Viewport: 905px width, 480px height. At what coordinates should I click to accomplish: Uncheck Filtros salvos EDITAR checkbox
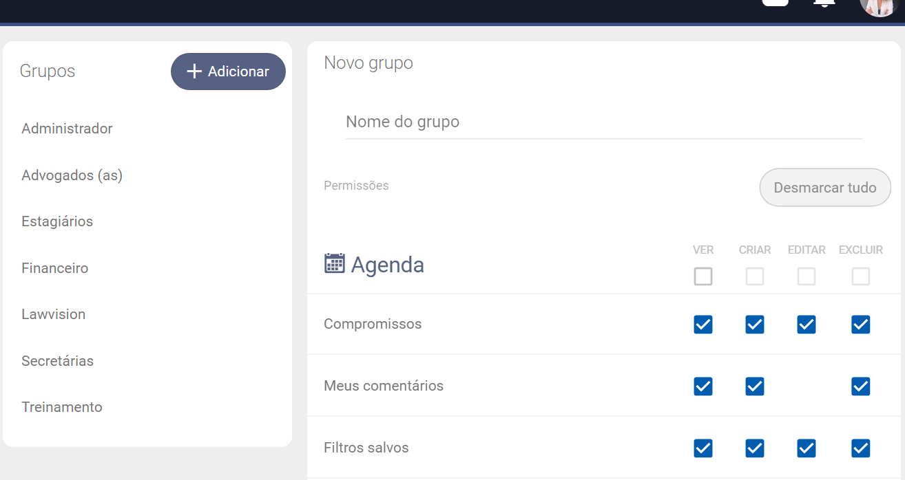[x=806, y=448]
